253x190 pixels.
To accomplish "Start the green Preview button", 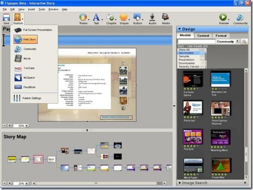I will [x=223, y=17].
